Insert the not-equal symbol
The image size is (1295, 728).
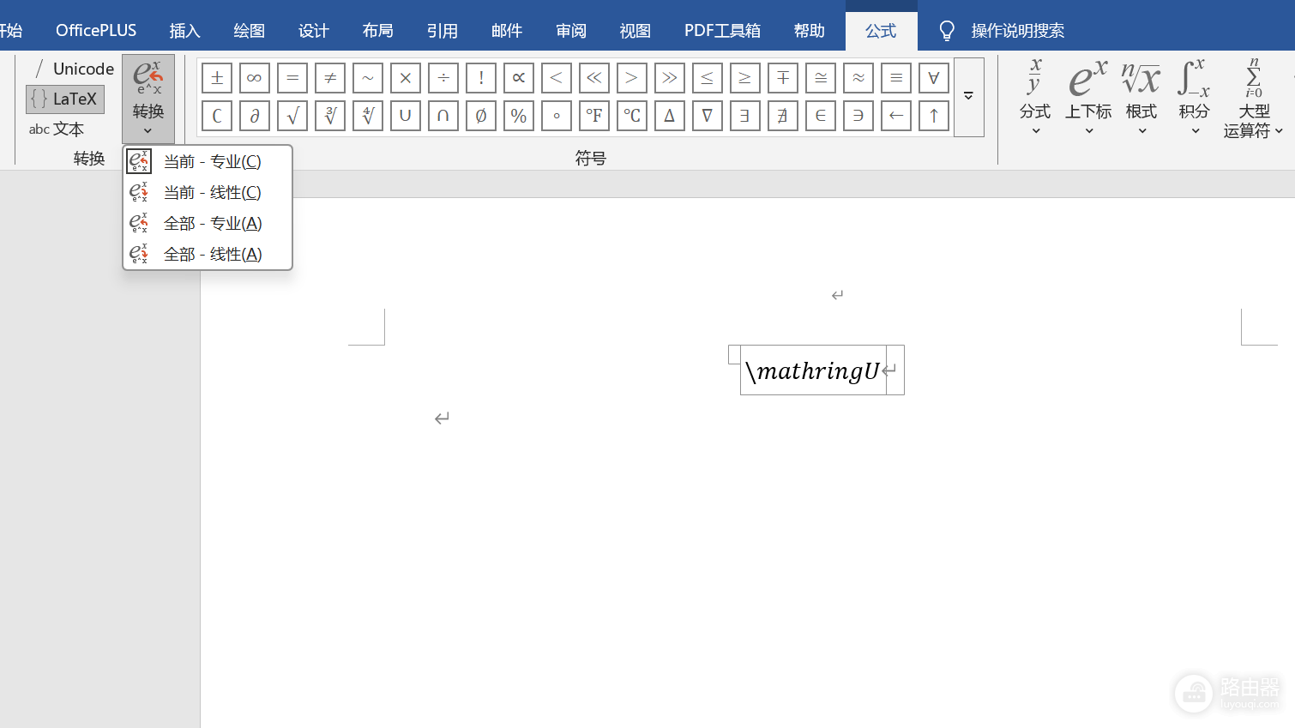pyautogui.click(x=330, y=78)
